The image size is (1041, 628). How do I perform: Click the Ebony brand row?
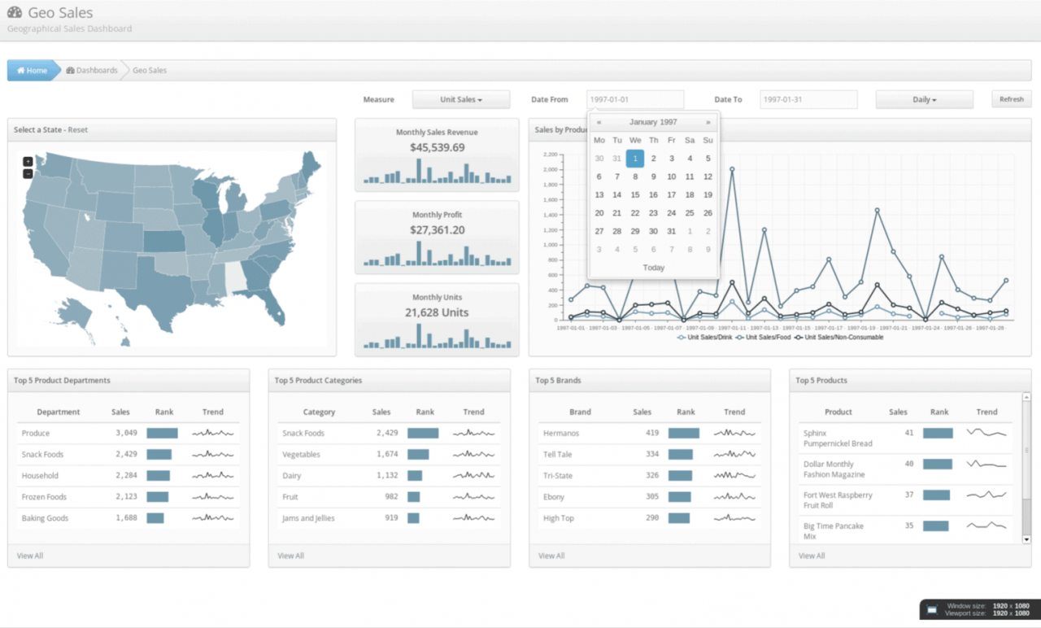650,497
